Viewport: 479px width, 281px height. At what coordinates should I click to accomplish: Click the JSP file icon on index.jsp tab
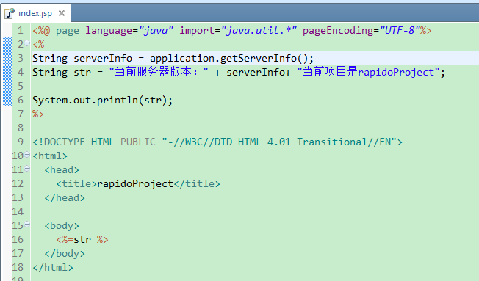tap(10, 13)
